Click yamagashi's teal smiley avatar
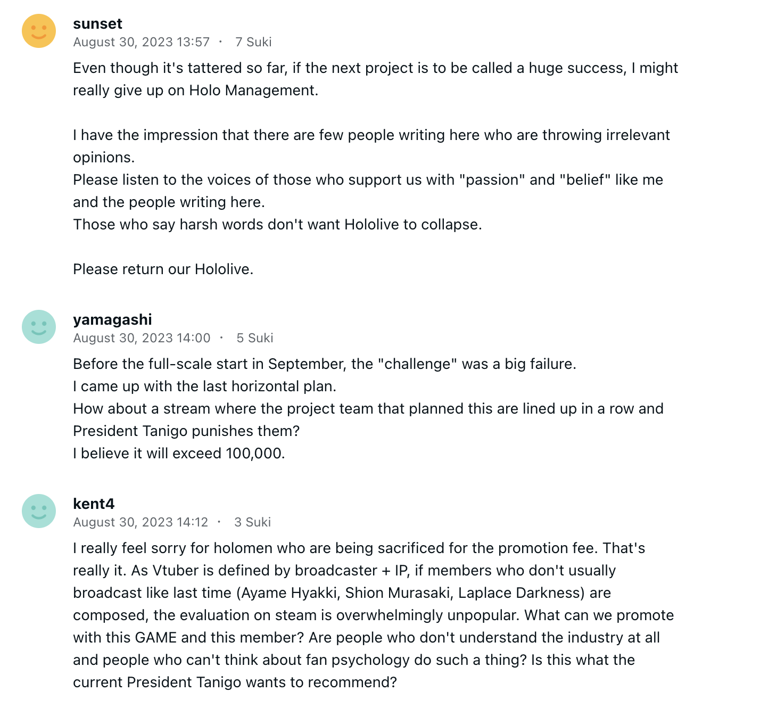760x708 pixels. (39, 327)
